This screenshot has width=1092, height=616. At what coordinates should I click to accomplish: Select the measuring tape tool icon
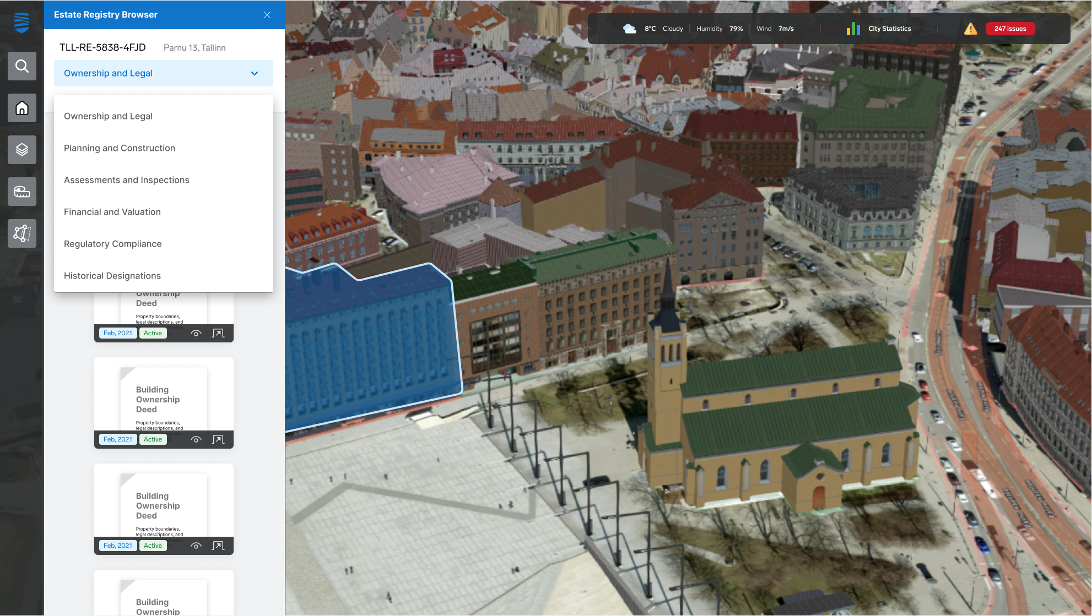[22, 192]
